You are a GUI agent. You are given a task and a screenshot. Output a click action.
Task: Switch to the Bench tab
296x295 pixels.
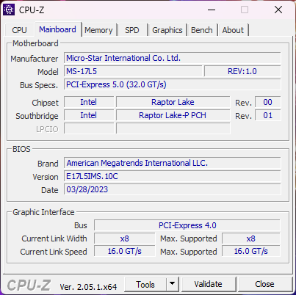202,30
